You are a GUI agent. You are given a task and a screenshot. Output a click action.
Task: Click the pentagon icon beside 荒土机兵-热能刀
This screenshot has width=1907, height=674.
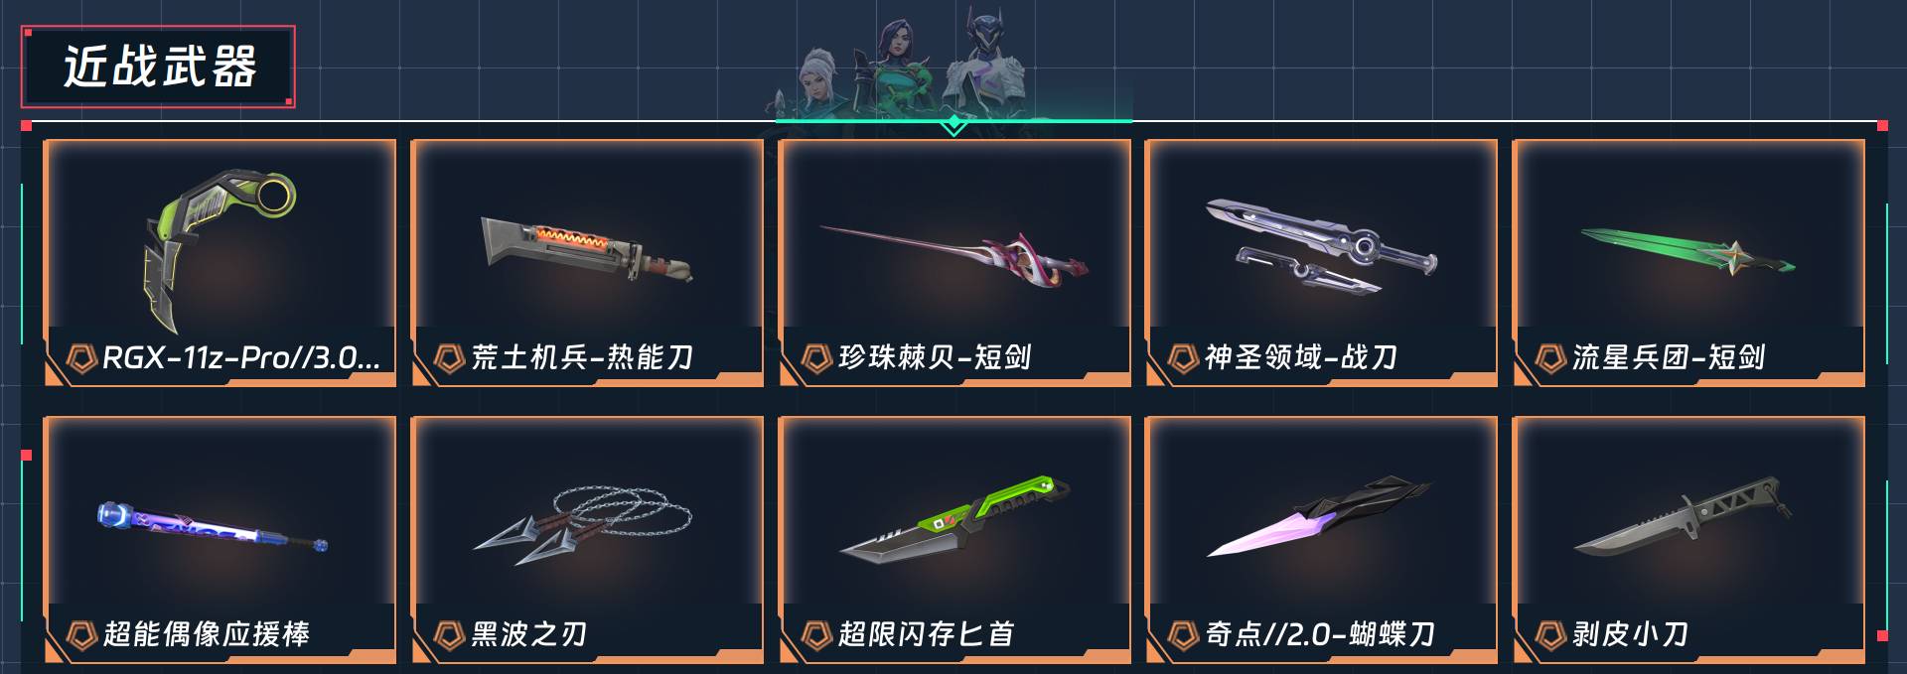pos(449,357)
